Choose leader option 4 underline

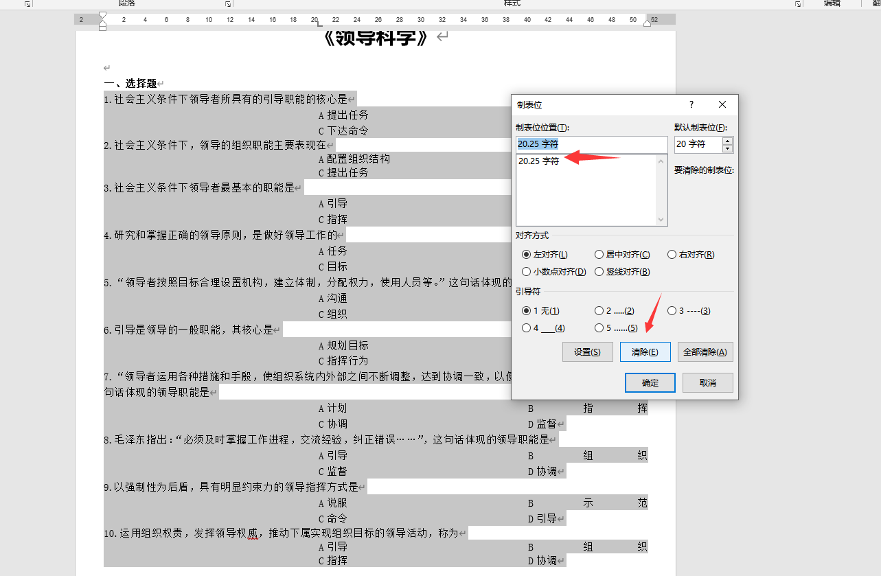click(x=527, y=328)
